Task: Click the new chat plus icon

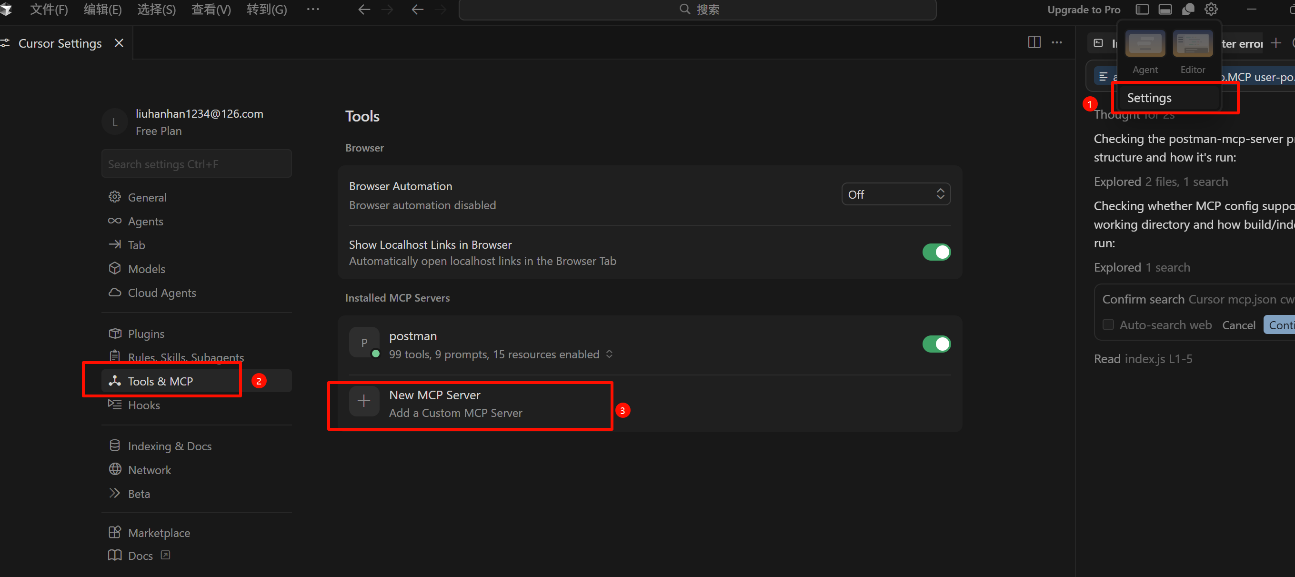Action: click(x=1275, y=43)
